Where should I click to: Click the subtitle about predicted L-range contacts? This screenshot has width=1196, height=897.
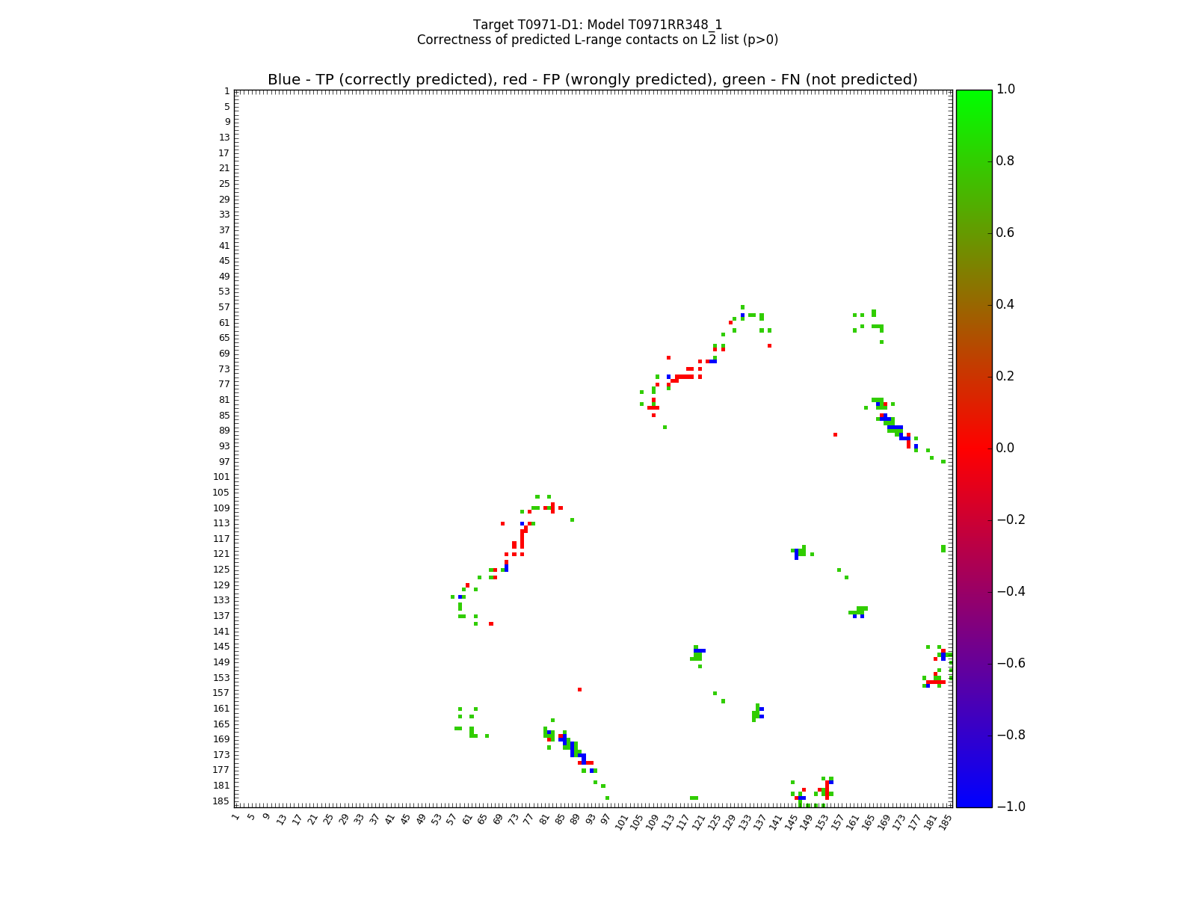click(x=597, y=40)
